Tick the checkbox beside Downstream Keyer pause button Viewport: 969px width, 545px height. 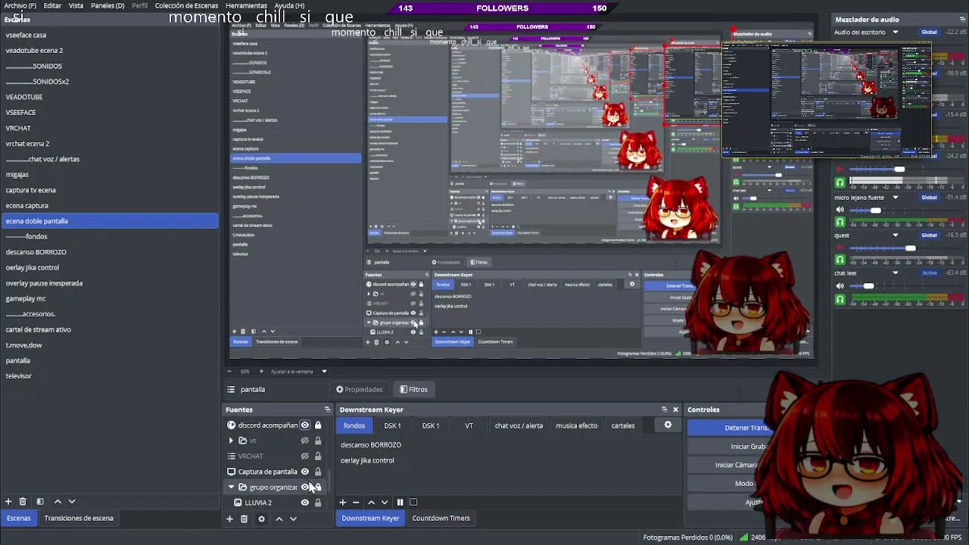pyautogui.click(x=413, y=502)
